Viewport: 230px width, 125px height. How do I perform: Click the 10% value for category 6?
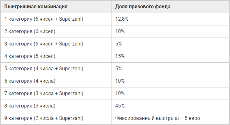pos(170,81)
